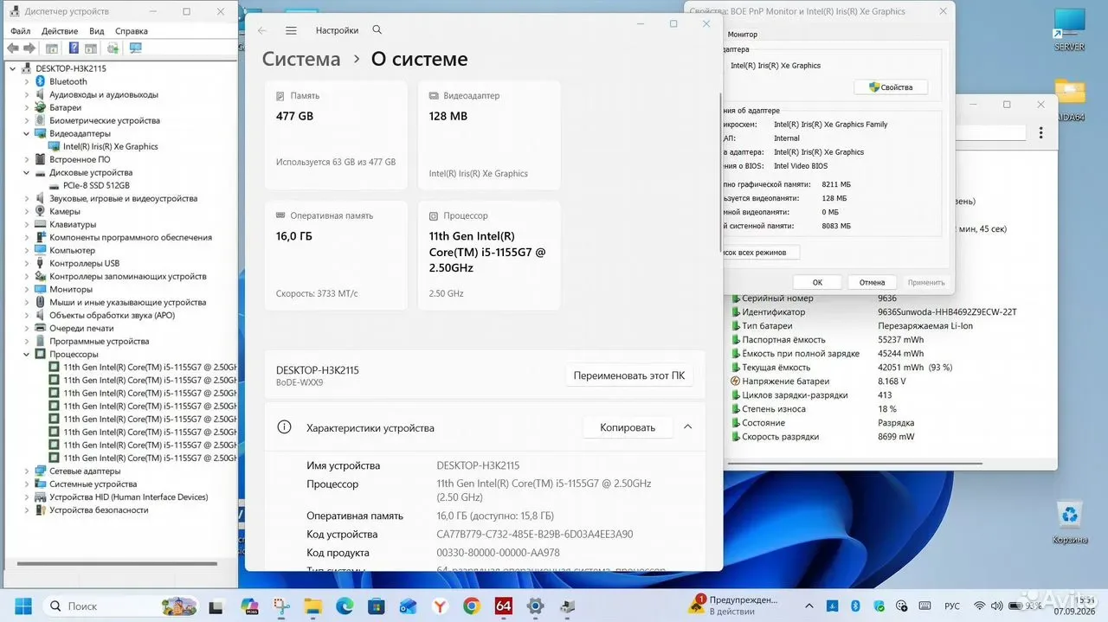The height and width of the screenshot is (622, 1108).
Task: Open the Windows Start button
Action: [23, 606]
